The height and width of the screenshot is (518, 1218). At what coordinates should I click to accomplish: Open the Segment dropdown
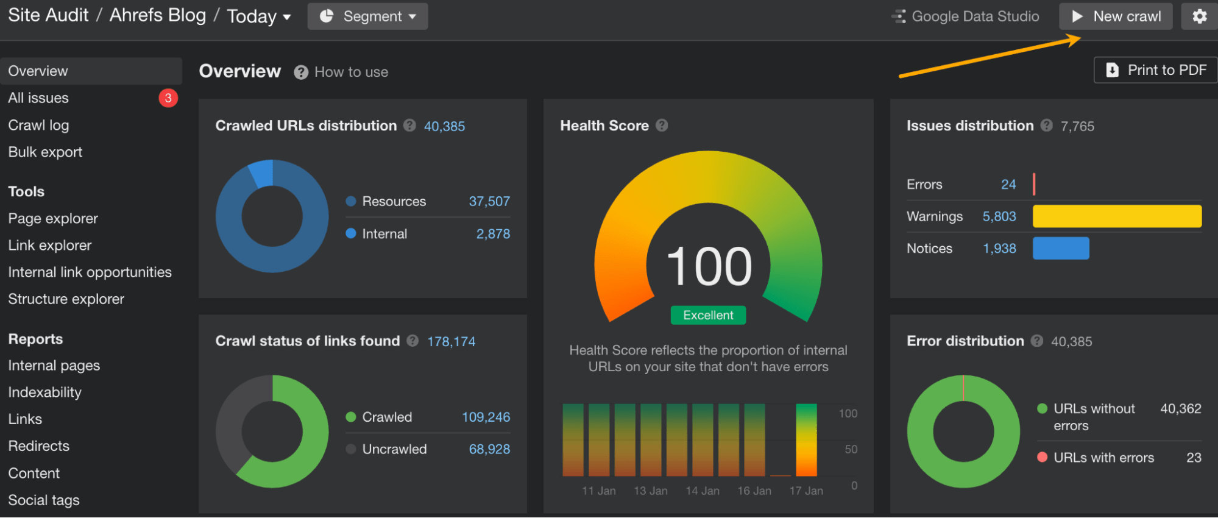(367, 16)
